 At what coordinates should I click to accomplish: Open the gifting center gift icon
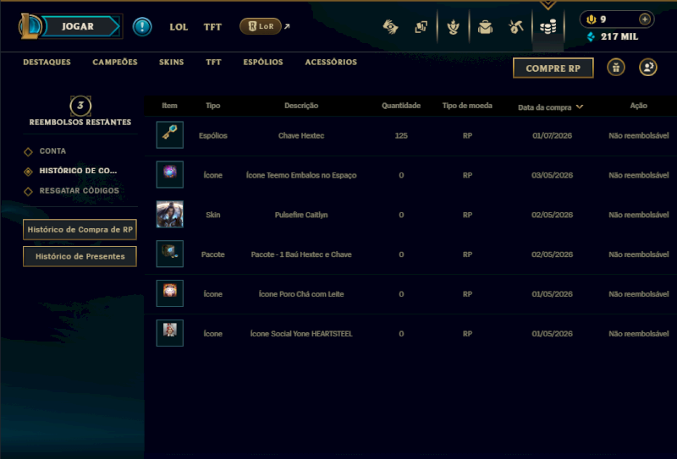616,68
